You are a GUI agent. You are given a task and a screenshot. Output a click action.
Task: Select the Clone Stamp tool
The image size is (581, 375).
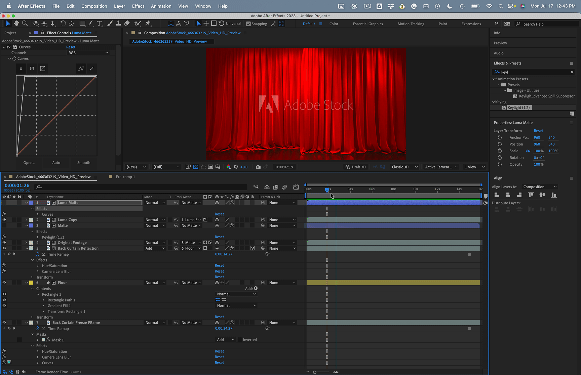click(x=118, y=23)
